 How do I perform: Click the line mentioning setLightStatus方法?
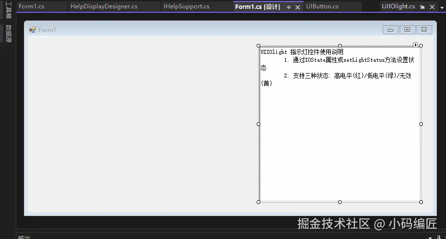tap(349, 60)
